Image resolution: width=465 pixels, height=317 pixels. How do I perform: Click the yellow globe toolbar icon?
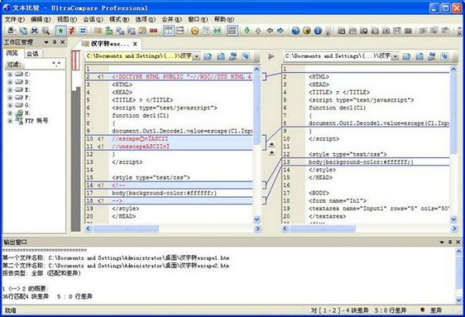[x=306, y=31]
